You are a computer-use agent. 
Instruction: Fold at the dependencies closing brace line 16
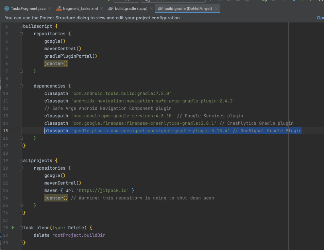click(21, 138)
